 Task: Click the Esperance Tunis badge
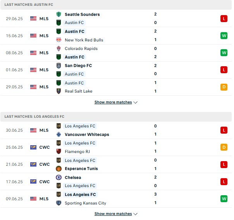pyautogui.click(x=58, y=168)
